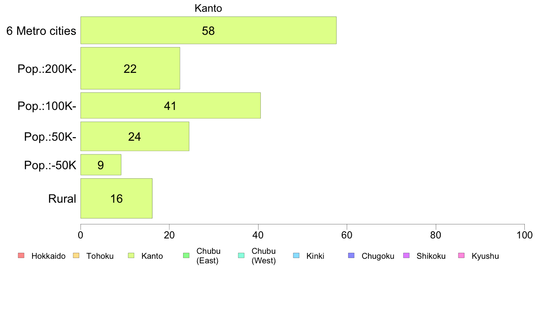The width and height of the screenshot is (537, 333).
Task: Select the Pop.:200K- bar with value 22
Action: coord(130,68)
